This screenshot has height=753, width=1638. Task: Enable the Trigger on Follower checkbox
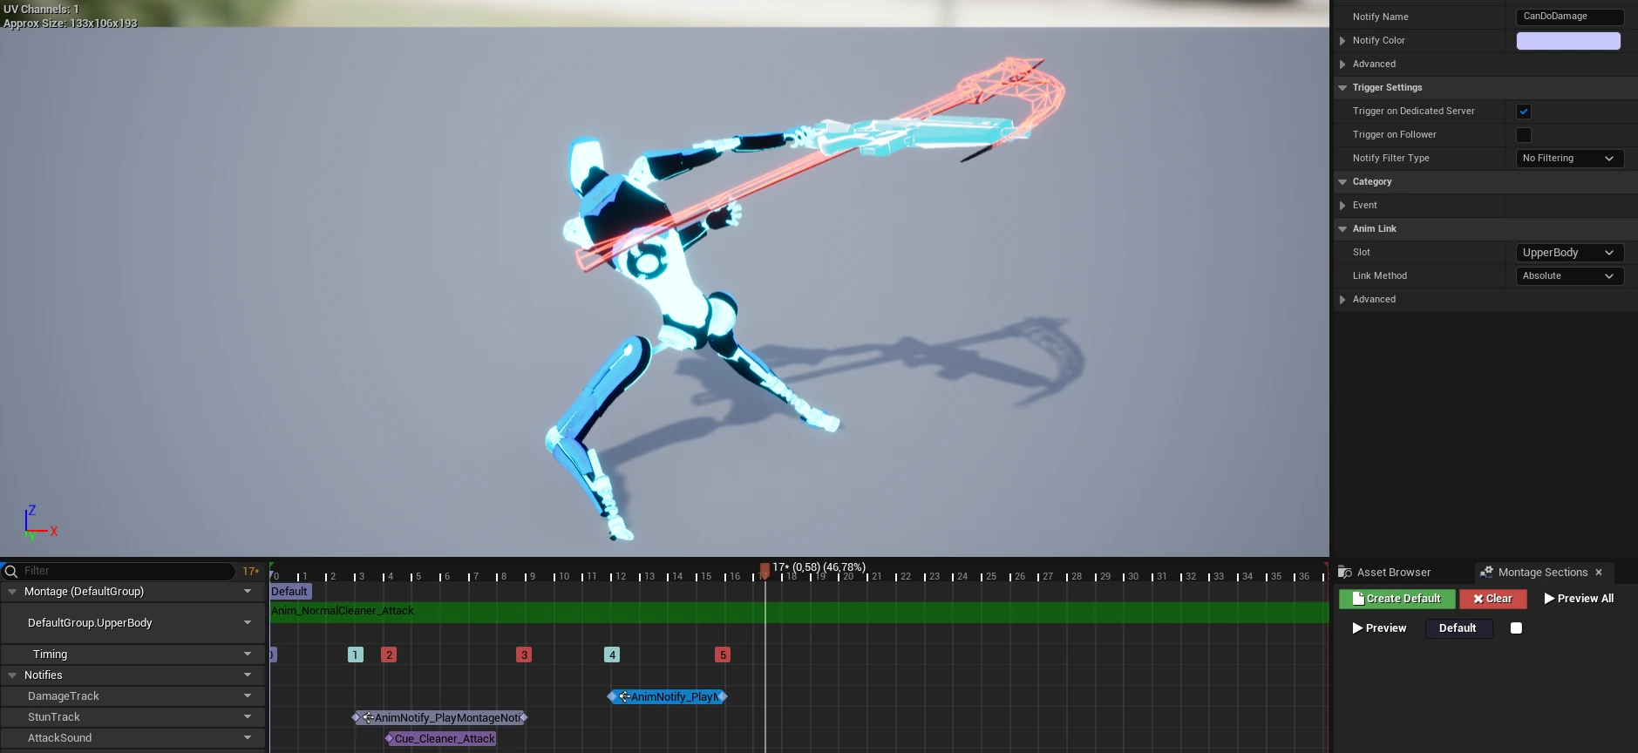tap(1524, 135)
